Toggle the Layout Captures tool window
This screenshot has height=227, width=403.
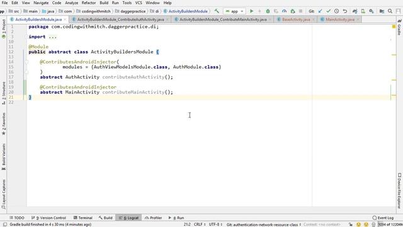4,194
